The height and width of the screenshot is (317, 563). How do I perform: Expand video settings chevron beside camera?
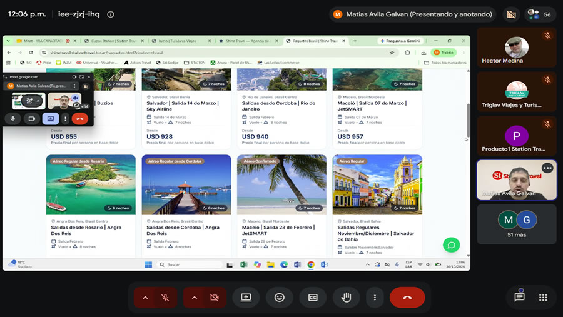[x=195, y=298]
